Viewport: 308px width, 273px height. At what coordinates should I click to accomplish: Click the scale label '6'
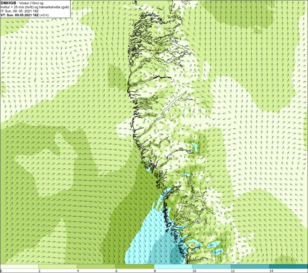pos(116,271)
